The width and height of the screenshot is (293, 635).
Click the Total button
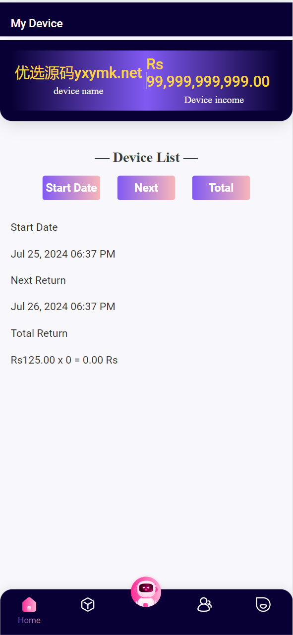click(221, 188)
